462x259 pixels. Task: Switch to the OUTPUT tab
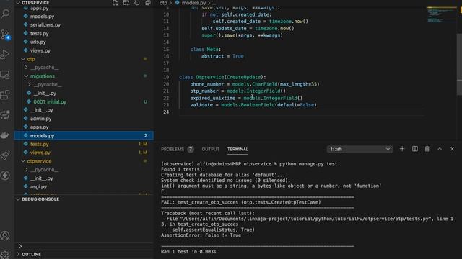tap(210, 149)
